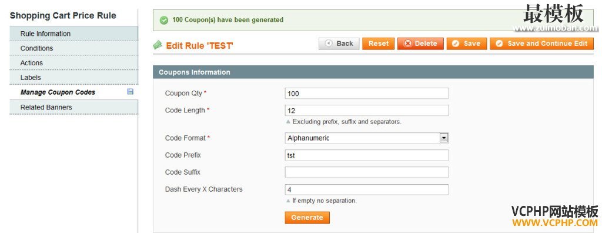Open the Actions tab
This screenshot has height=233, width=602.
pyautogui.click(x=73, y=63)
